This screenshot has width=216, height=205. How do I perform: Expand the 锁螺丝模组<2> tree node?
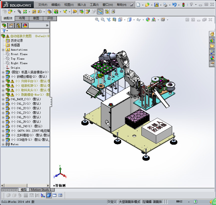pyautogui.click(x=3, y=77)
